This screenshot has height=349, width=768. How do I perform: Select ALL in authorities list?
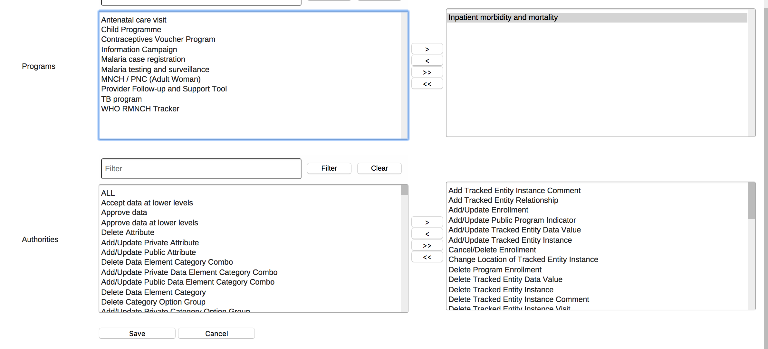tap(108, 193)
